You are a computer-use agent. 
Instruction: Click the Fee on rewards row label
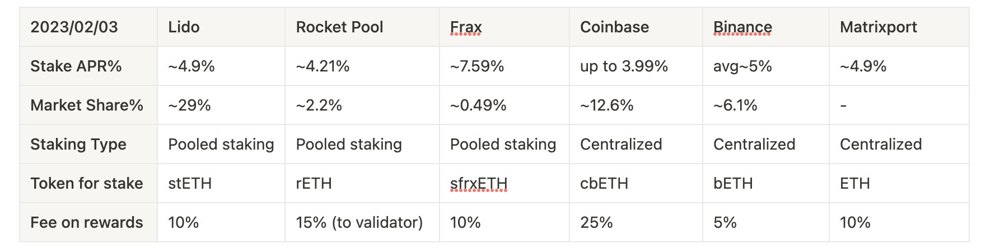point(88,222)
